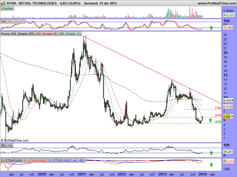The height and width of the screenshot is (177, 237).
Task: Click the 2012 year label on the time axis
Action: pos(122,174)
